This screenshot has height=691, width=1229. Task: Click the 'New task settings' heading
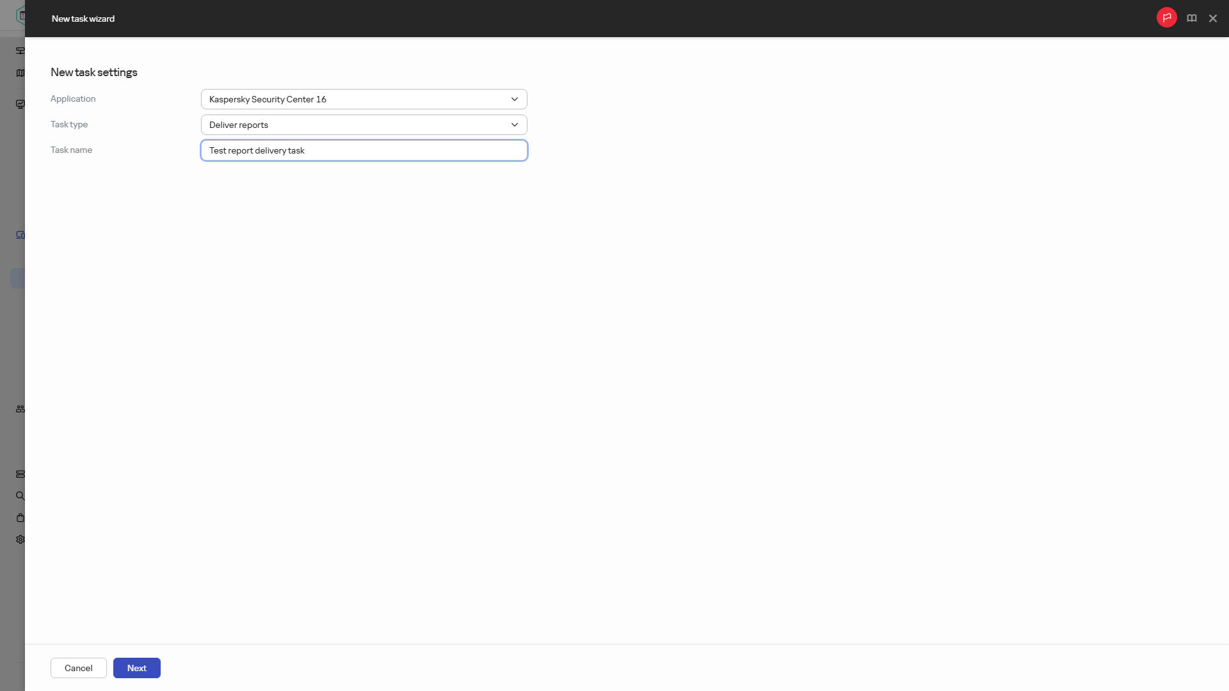point(94,72)
